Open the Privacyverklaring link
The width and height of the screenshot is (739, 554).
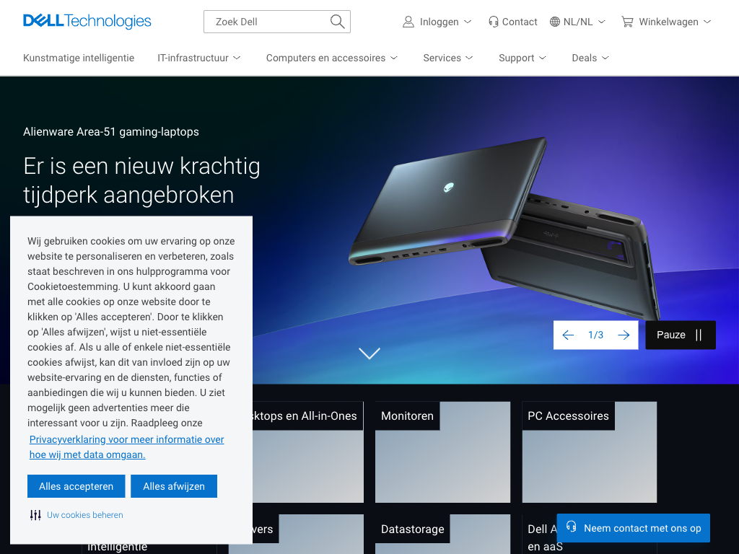coord(126,447)
